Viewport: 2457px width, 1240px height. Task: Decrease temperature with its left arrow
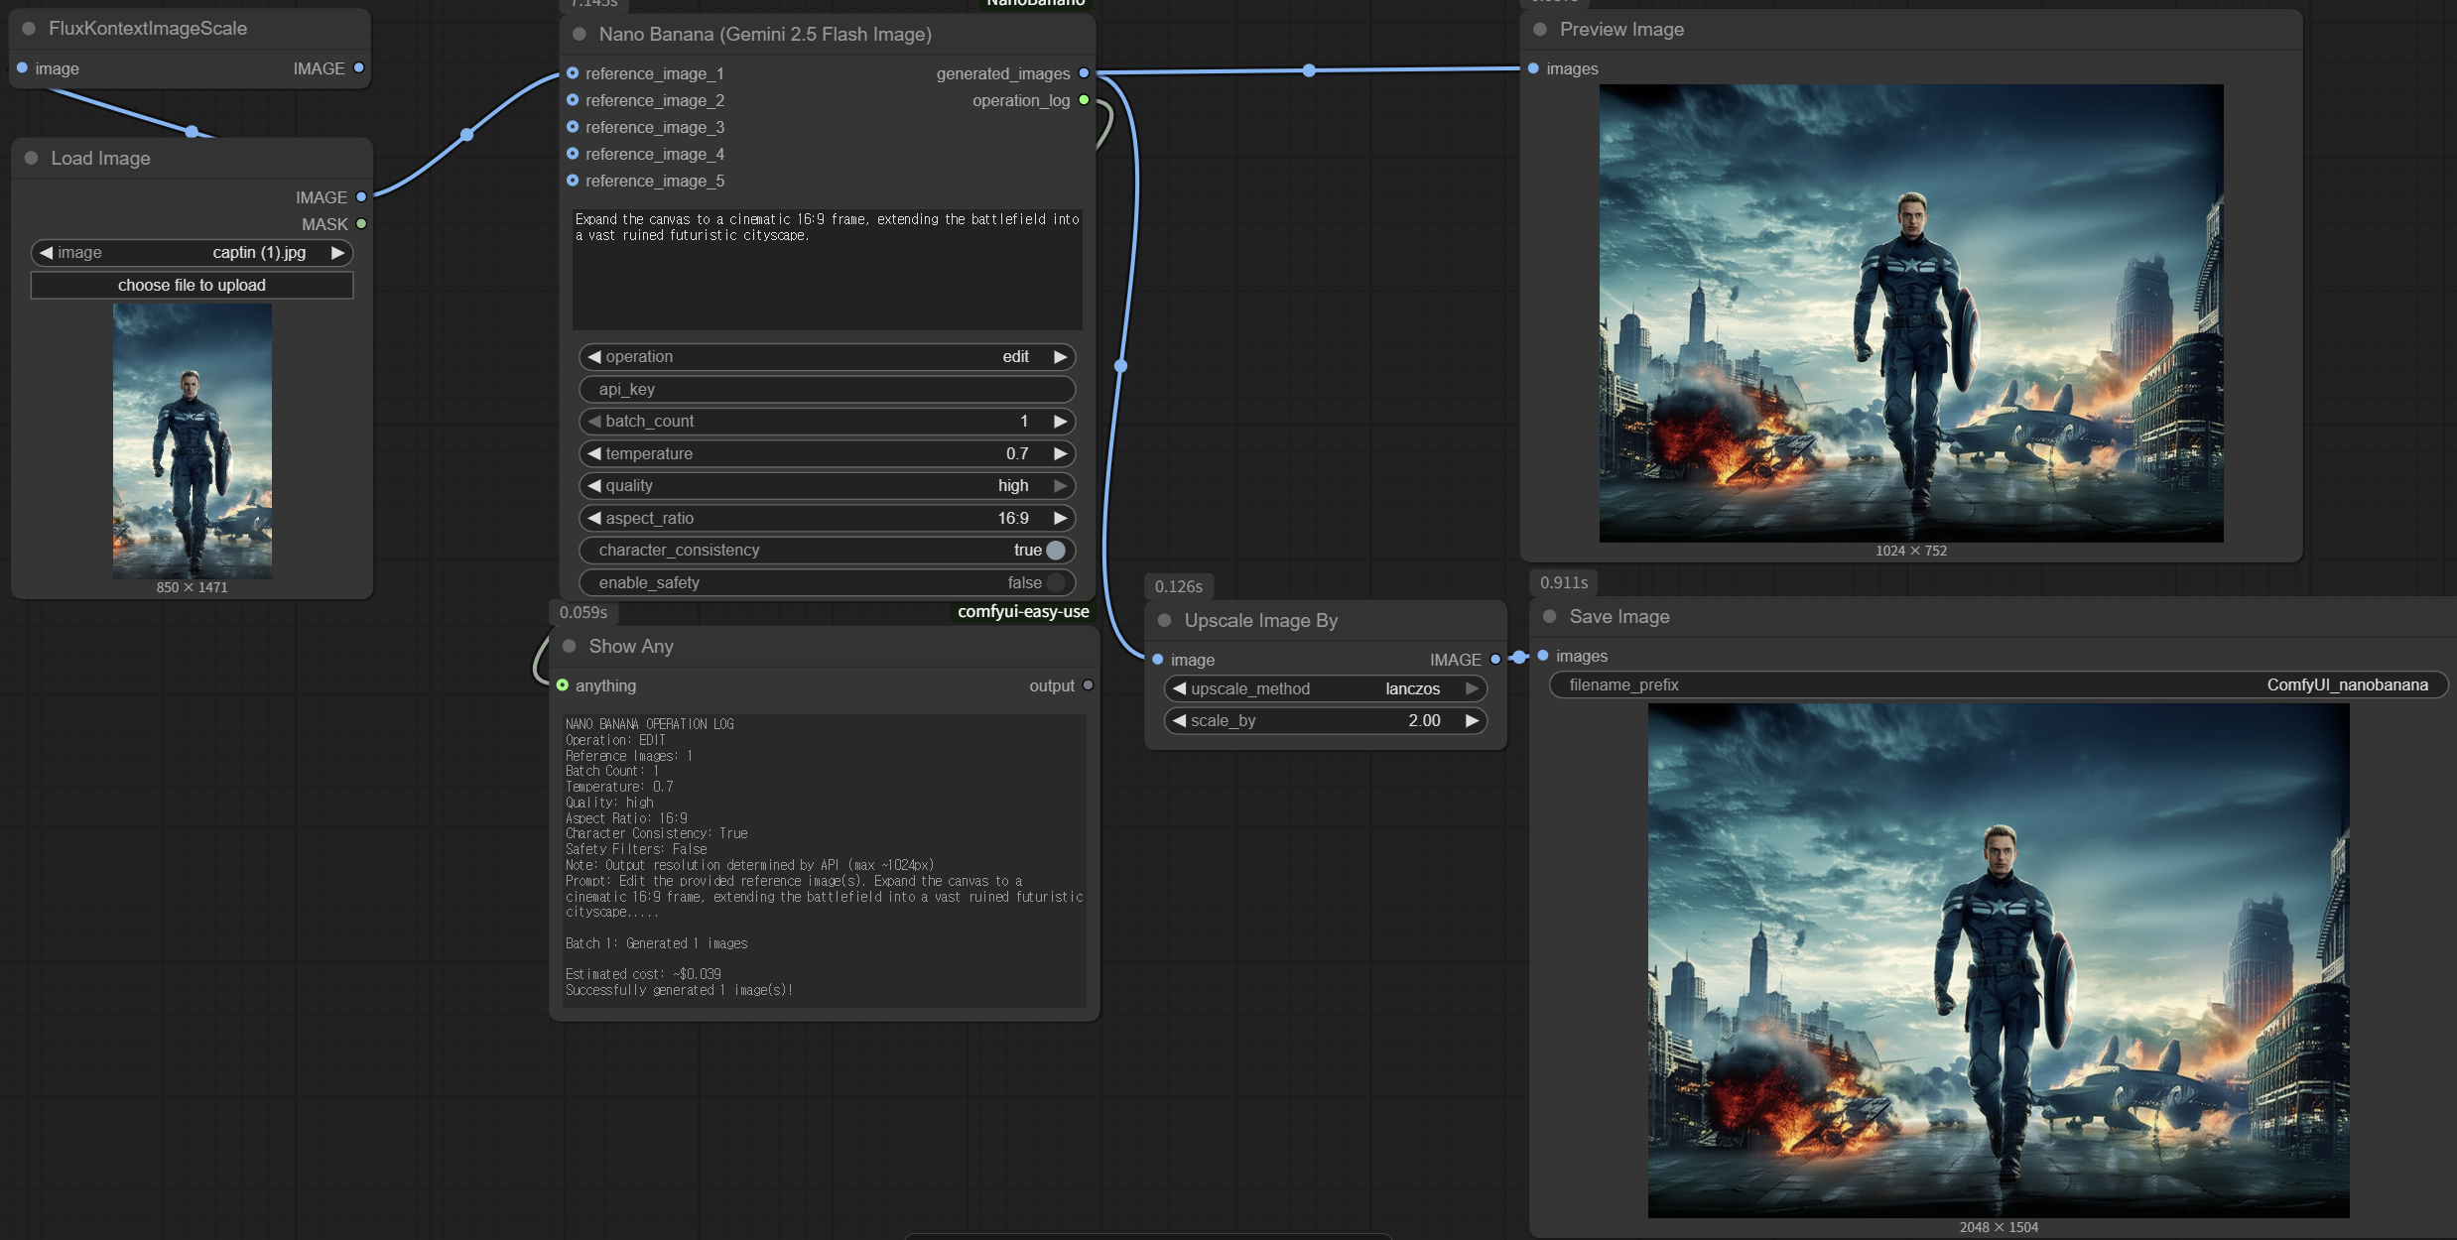click(x=594, y=453)
